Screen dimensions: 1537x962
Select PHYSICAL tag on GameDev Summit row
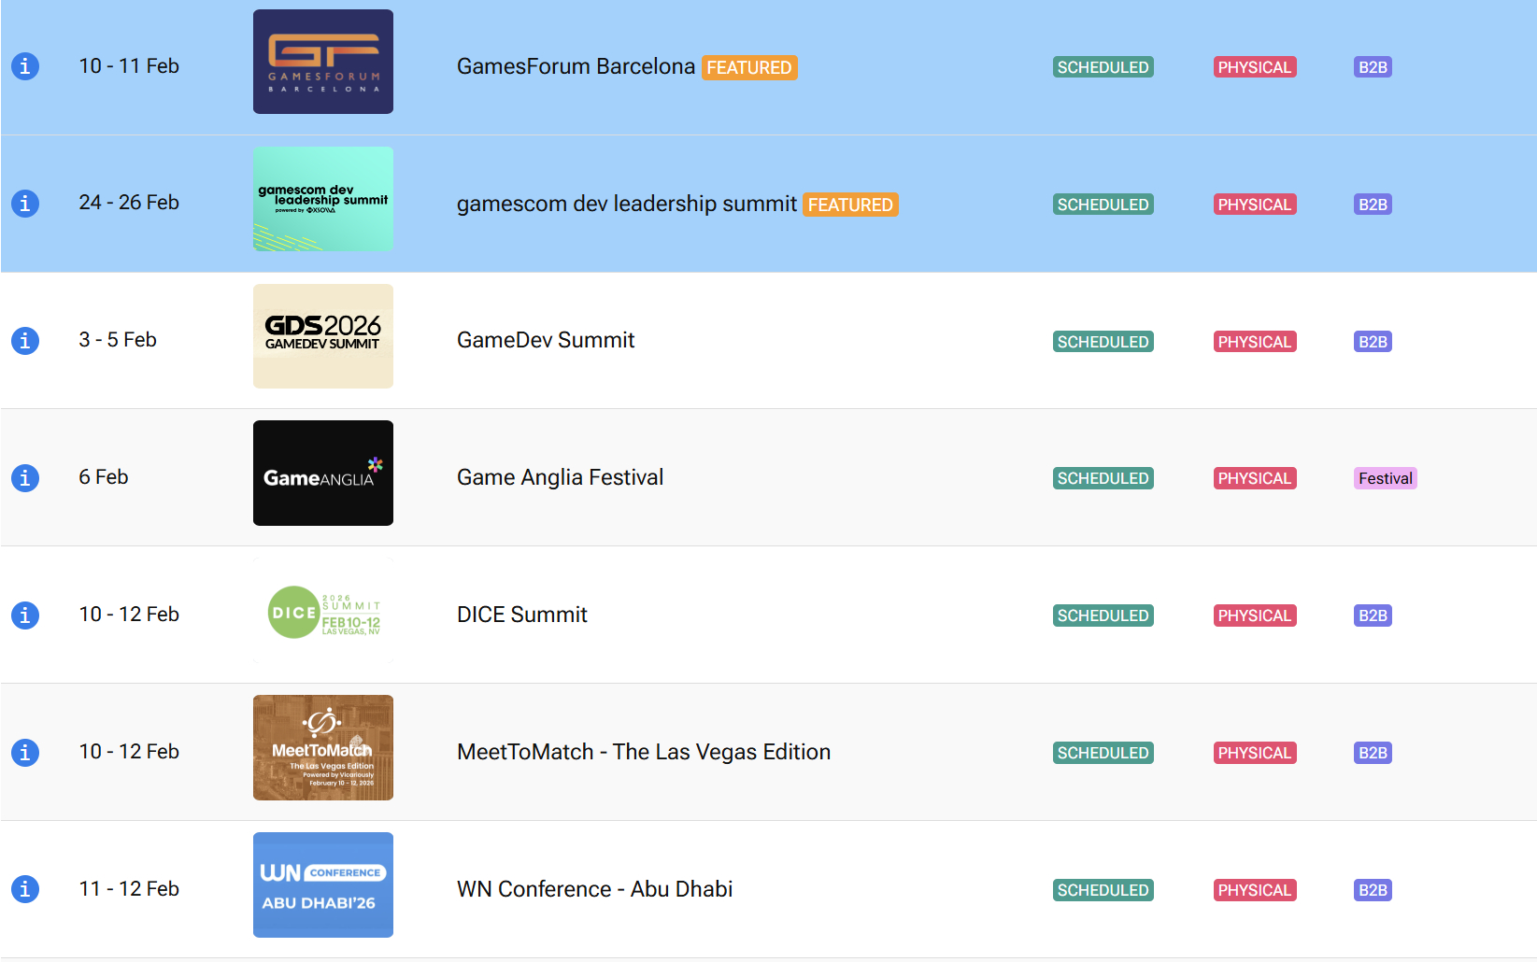pos(1254,342)
